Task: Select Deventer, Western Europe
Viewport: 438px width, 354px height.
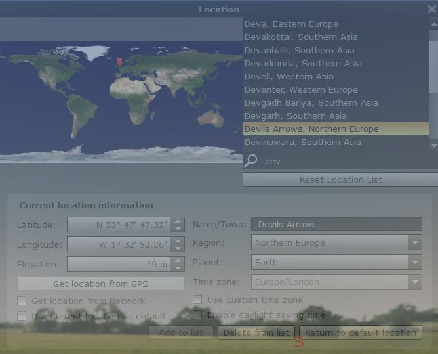Action: click(336, 90)
